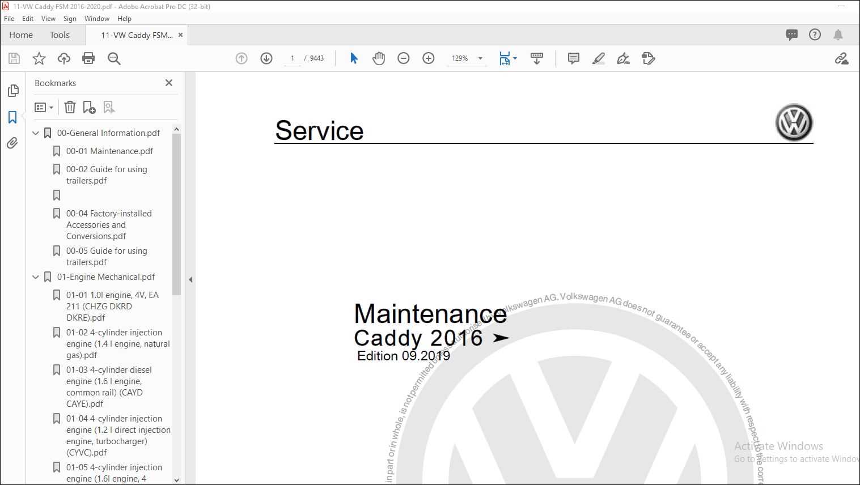The height and width of the screenshot is (485, 860).
Task: Open bookmark 01-03 4-cylinder diesel engine
Action: (x=109, y=387)
